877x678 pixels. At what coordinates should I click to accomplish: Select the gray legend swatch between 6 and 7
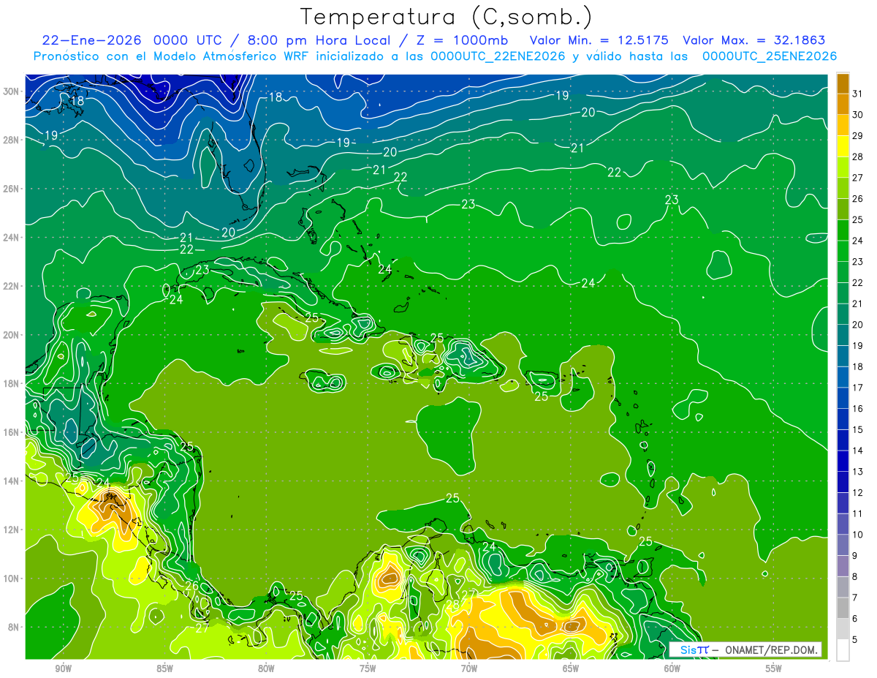coord(843,608)
